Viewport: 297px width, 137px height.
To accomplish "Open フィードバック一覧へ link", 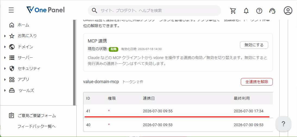I will 37,126.
